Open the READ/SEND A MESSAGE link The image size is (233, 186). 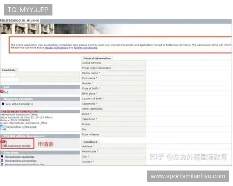21,127
